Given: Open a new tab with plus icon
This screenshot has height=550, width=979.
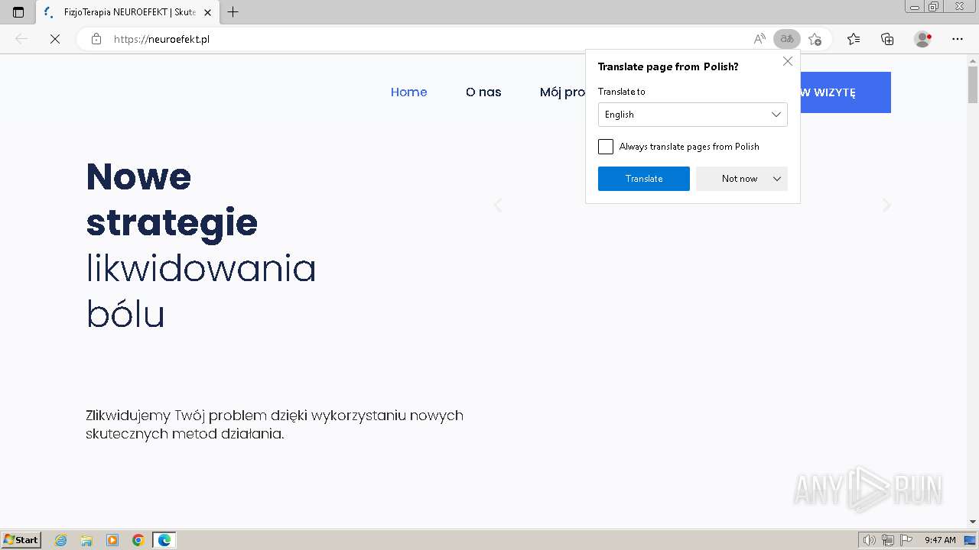Looking at the screenshot, I should pyautogui.click(x=233, y=12).
